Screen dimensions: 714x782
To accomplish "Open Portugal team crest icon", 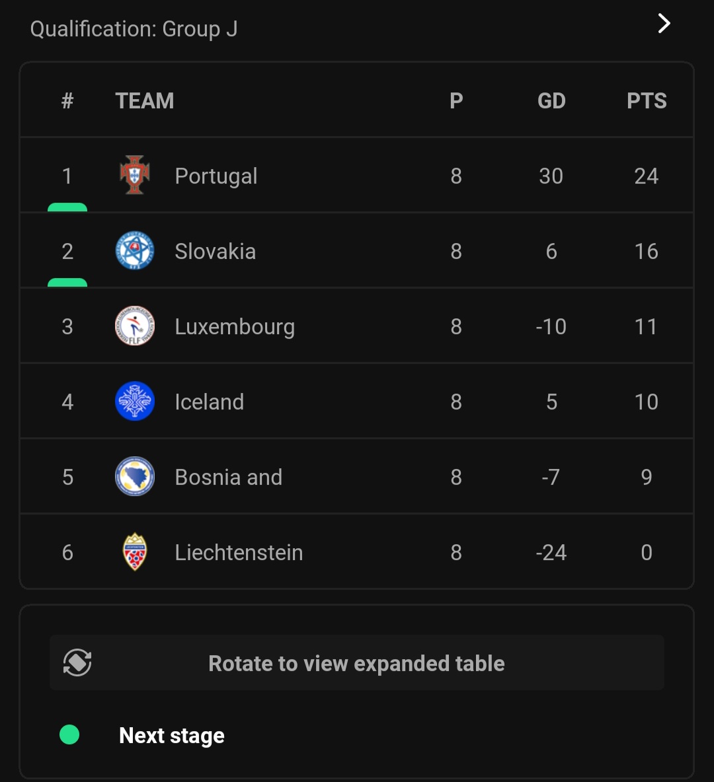I will [135, 175].
